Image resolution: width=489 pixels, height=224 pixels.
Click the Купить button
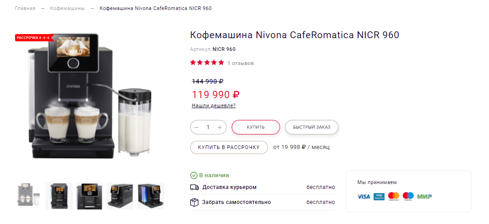point(255,127)
